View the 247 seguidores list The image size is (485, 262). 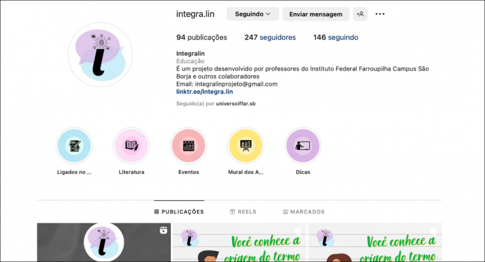pyautogui.click(x=270, y=38)
